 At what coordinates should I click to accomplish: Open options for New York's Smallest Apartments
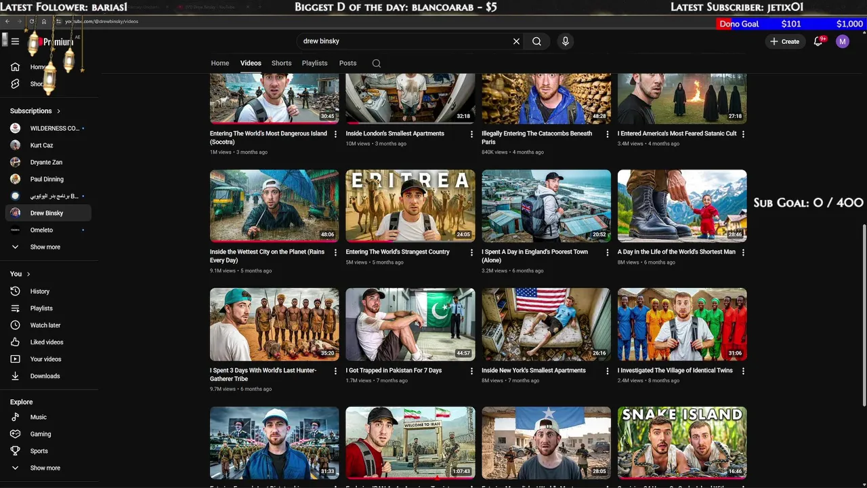(x=608, y=371)
